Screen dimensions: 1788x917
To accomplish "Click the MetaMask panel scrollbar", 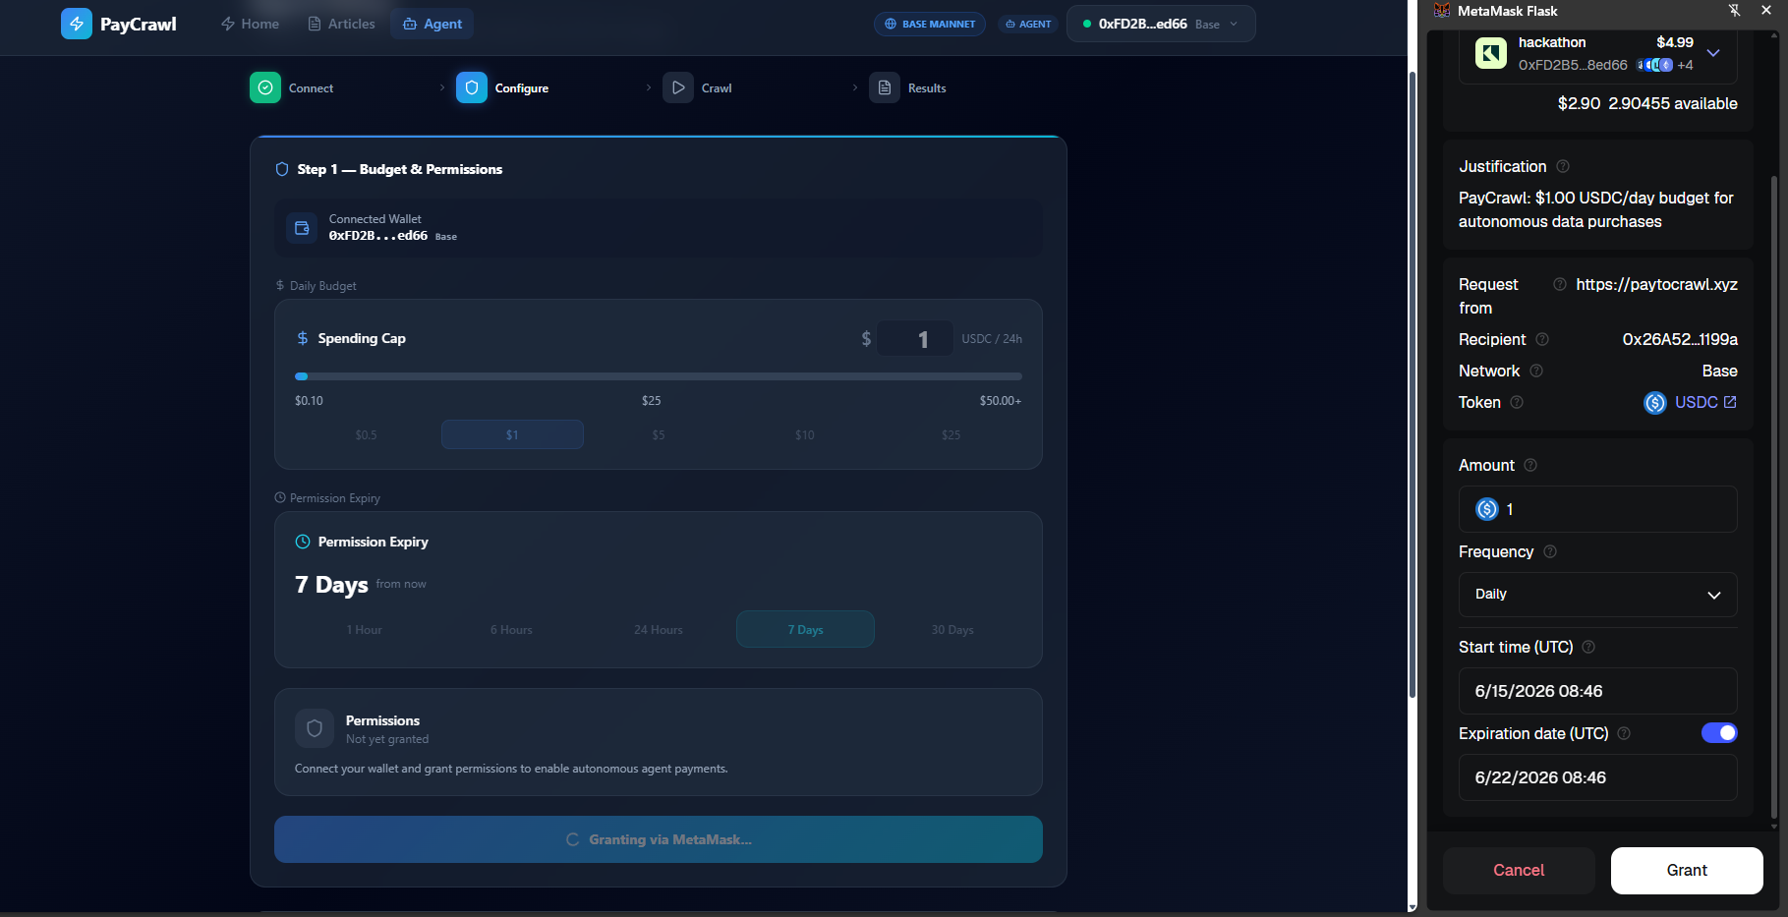I will [1774, 496].
